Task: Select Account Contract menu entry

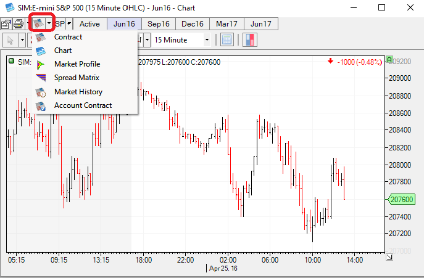Action: pos(83,105)
